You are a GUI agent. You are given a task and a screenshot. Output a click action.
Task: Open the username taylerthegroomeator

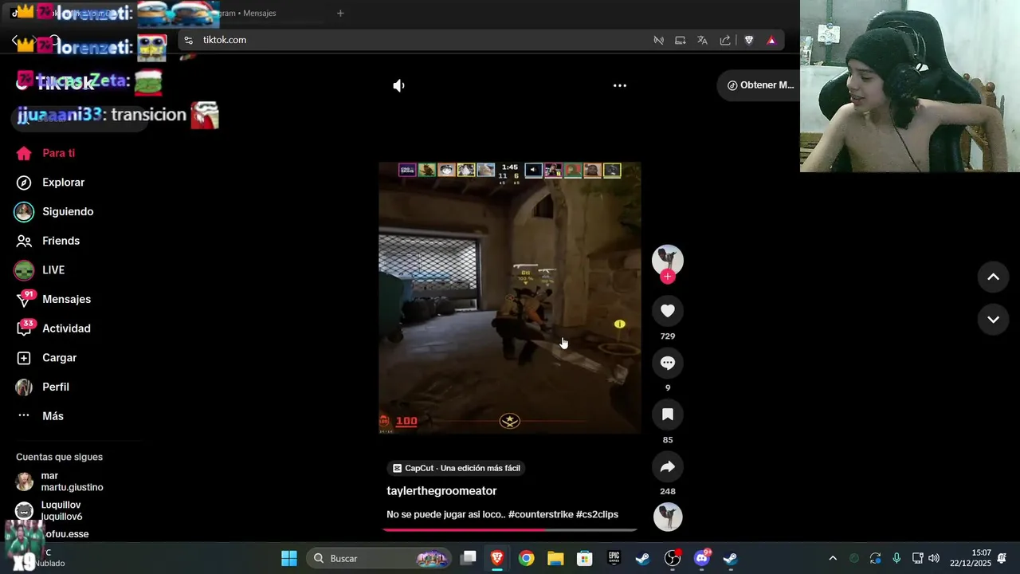pyautogui.click(x=441, y=491)
